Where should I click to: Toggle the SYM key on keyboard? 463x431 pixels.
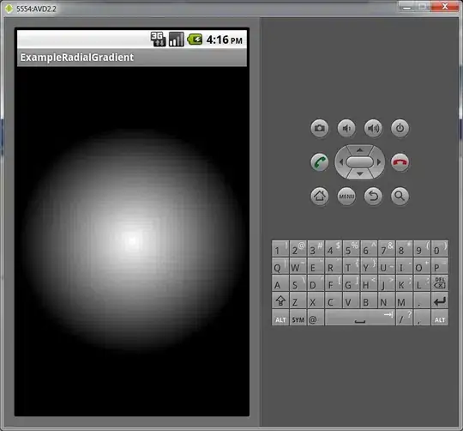tap(298, 319)
